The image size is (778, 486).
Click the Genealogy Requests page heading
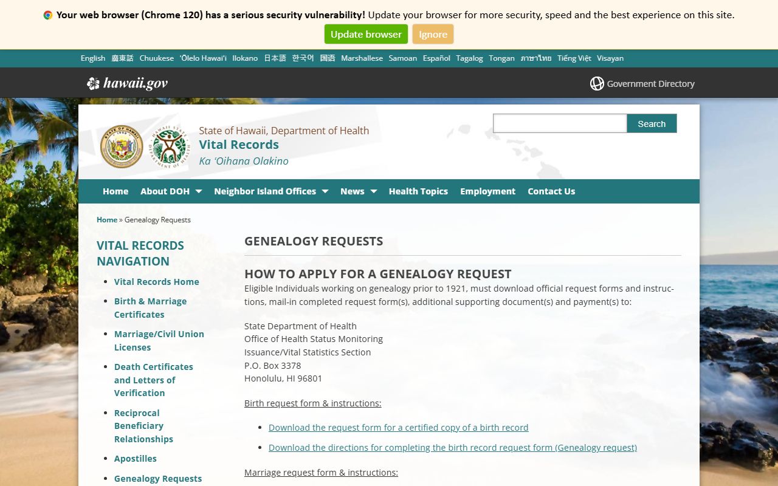(314, 241)
